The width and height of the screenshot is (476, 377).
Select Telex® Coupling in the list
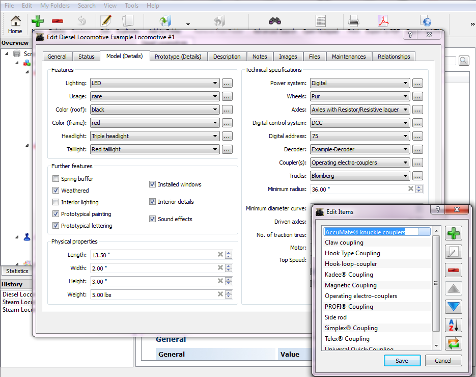click(x=377, y=339)
